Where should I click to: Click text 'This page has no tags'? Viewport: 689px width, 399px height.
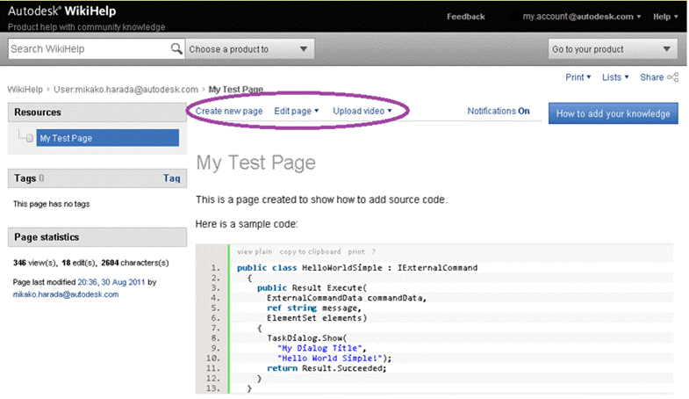[52, 204]
